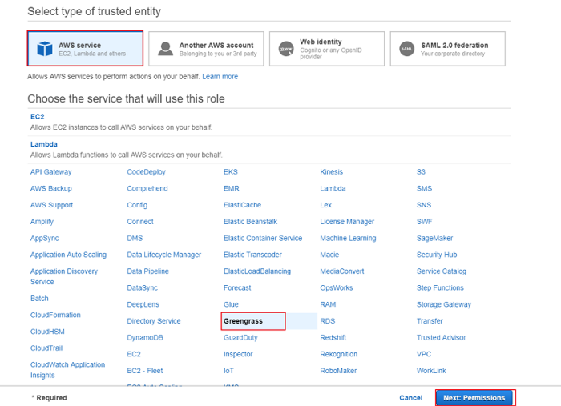Viewport: 561px width, 406px height.
Task: Select Inspector service
Action: (238, 354)
